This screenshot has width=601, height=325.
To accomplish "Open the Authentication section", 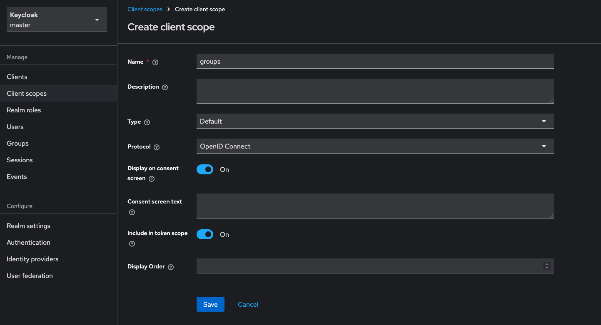I will tap(28, 242).
